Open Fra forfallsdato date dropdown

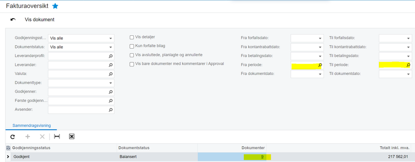pyautogui.click(x=320, y=38)
